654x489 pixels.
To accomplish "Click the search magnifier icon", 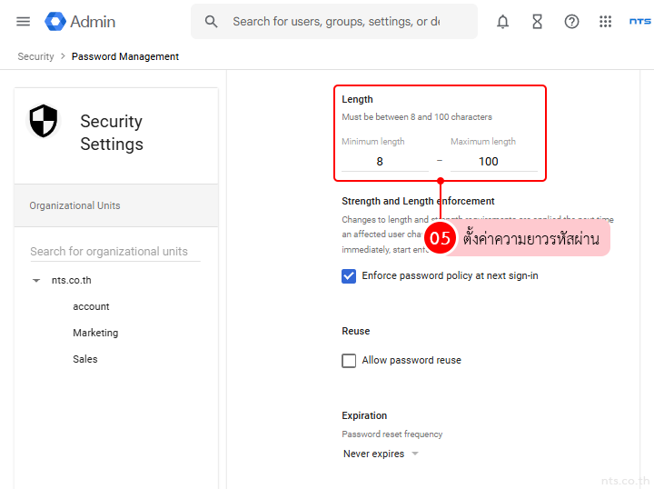I will [x=212, y=22].
